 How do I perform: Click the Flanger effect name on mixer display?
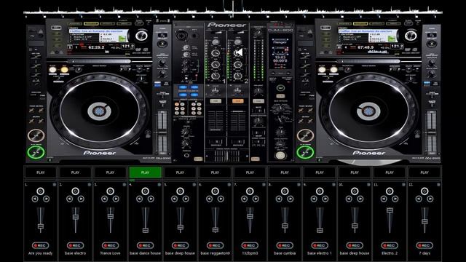(280, 42)
